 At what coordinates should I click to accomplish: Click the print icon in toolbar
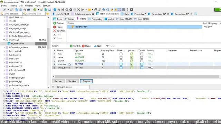point(29,10)
